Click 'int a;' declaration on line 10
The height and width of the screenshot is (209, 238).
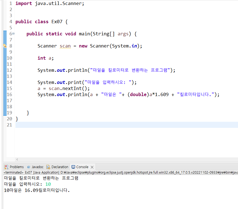46,58
